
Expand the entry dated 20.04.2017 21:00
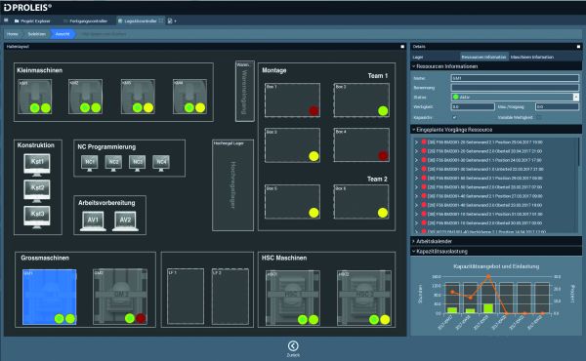point(416,151)
